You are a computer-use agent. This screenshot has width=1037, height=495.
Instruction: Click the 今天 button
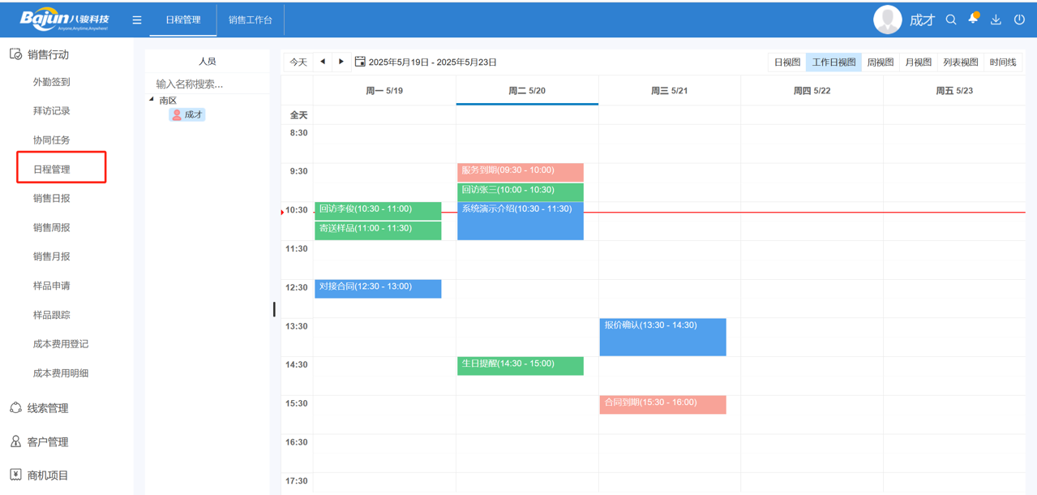pos(297,61)
